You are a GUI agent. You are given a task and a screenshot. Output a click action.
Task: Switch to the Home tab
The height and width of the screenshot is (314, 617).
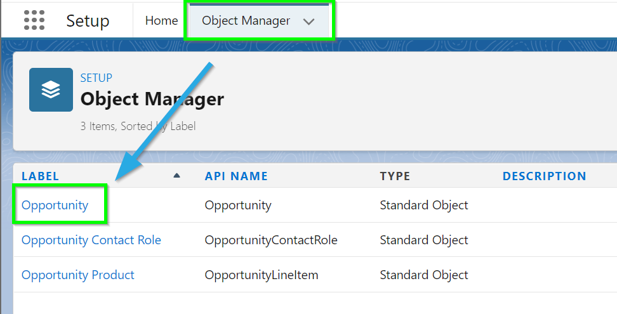(161, 20)
